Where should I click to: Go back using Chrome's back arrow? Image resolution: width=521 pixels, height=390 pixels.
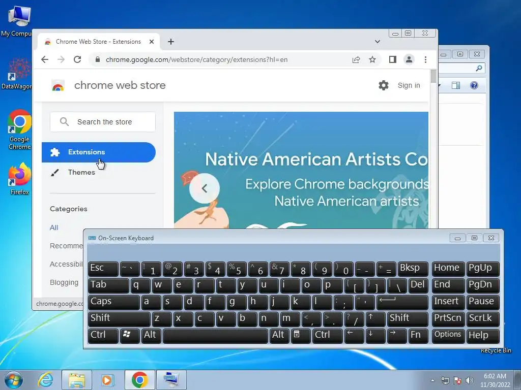click(x=45, y=59)
